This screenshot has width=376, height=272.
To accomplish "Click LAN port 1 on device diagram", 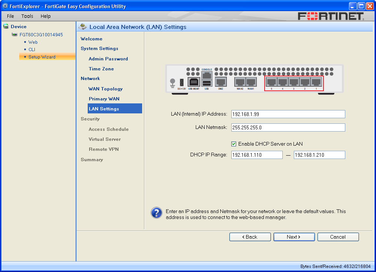I will (x=316, y=82).
